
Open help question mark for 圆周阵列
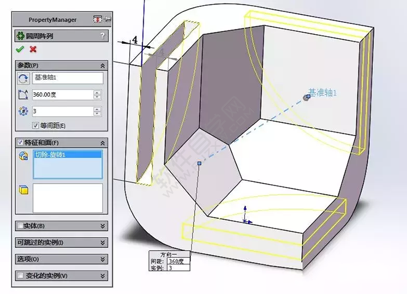[x=103, y=35]
